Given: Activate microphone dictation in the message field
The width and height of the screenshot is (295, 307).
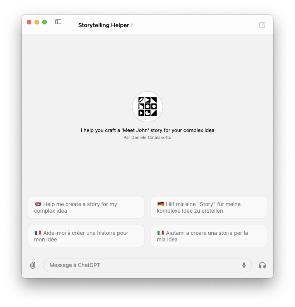Looking at the screenshot, I should [x=244, y=265].
